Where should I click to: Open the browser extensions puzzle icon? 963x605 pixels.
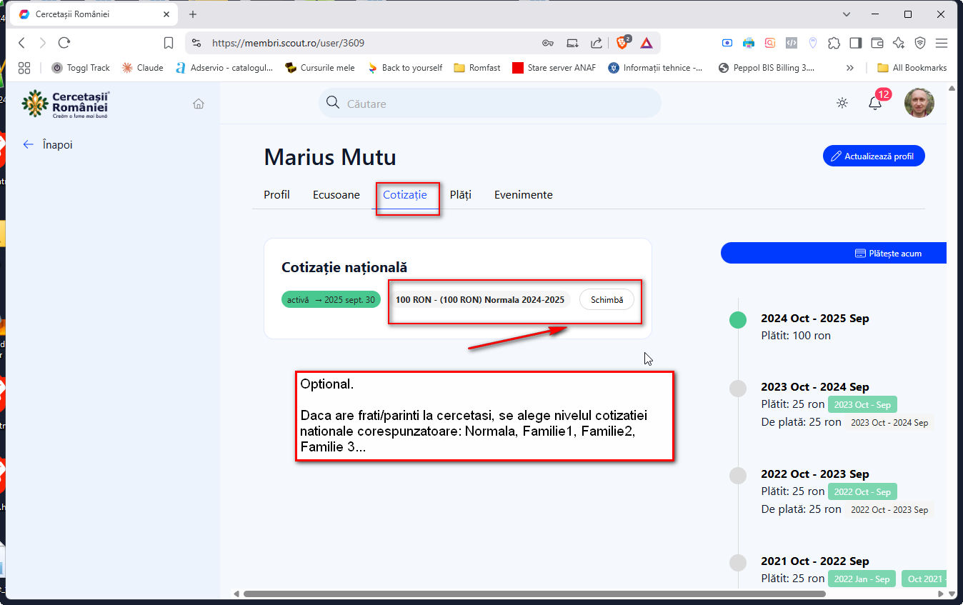tap(834, 43)
